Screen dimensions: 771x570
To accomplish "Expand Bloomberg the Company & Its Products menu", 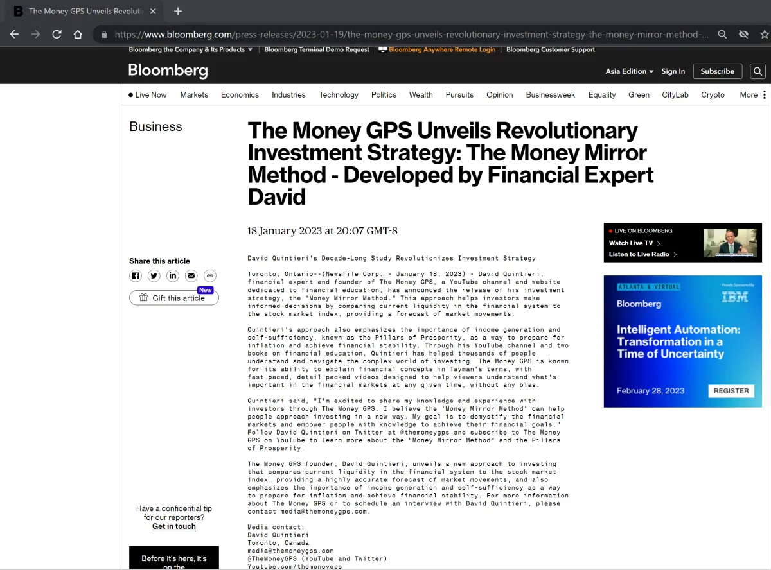I will pyautogui.click(x=191, y=49).
